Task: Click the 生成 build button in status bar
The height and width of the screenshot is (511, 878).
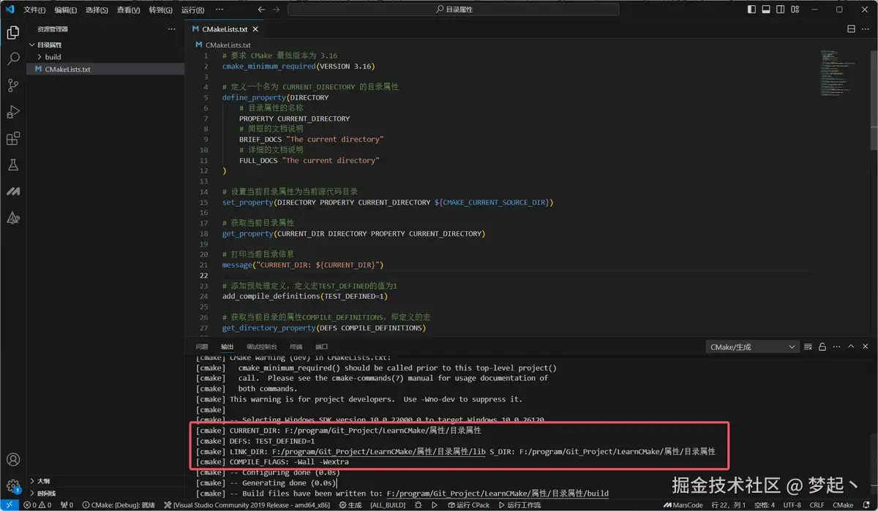Action: click(x=350, y=505)
